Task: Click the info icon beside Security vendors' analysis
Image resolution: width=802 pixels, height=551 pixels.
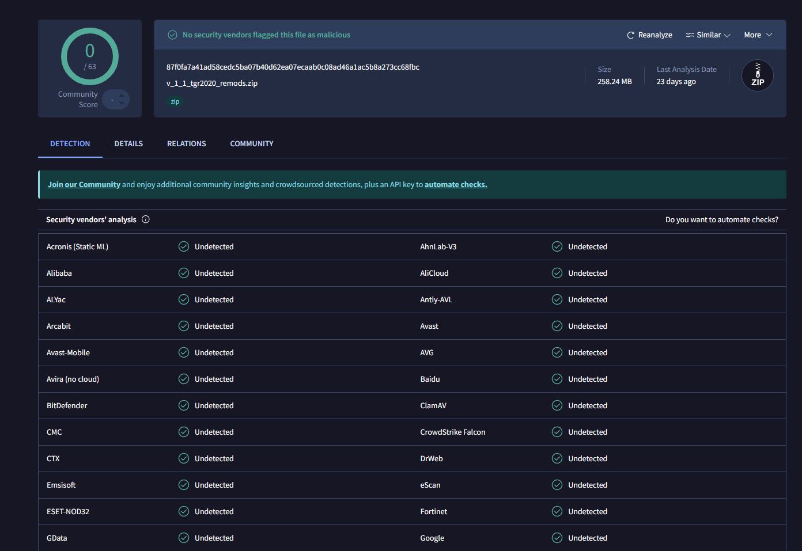Action: (x=146, y=219)
